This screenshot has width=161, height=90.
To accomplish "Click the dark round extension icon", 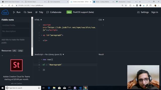I will [x=140, y=5].
